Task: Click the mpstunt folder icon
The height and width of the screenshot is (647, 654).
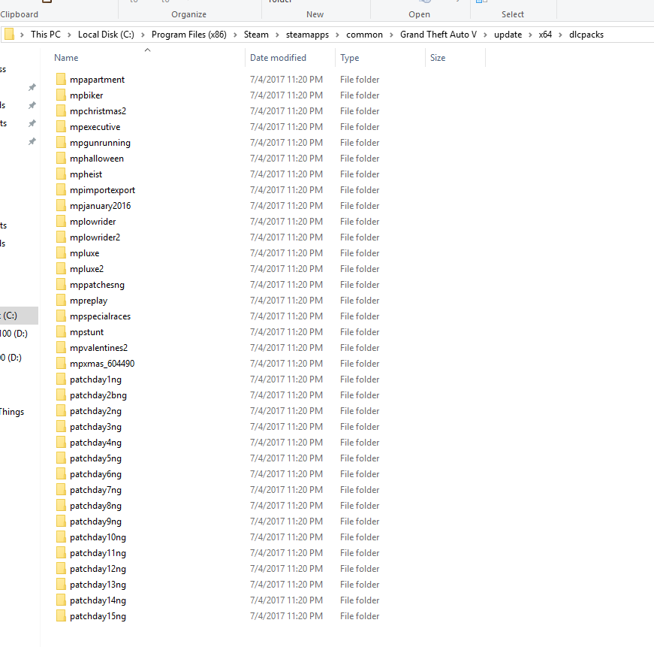Action: 61,331
